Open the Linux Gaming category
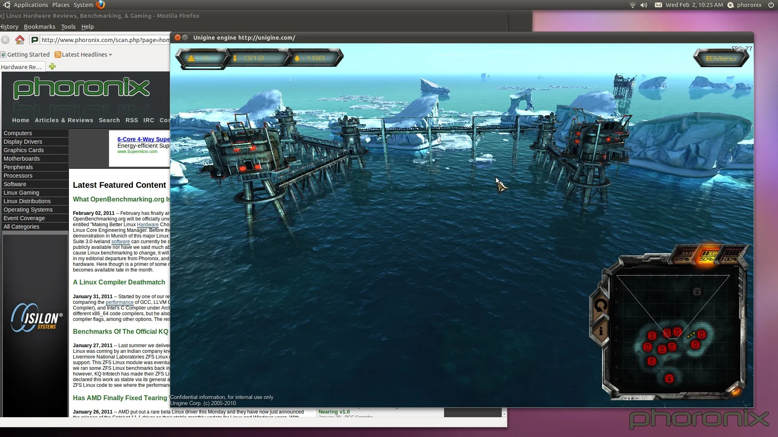778x437 pixels. tap(35, 193)
